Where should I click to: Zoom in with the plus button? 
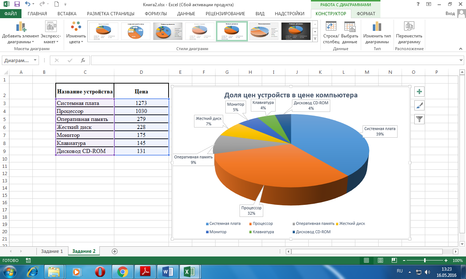tap(446, 260)
